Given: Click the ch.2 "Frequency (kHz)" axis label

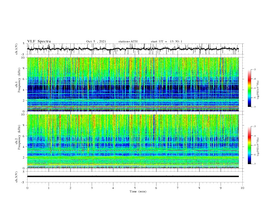Looking at the screenshot, I should tap(19, 137).
